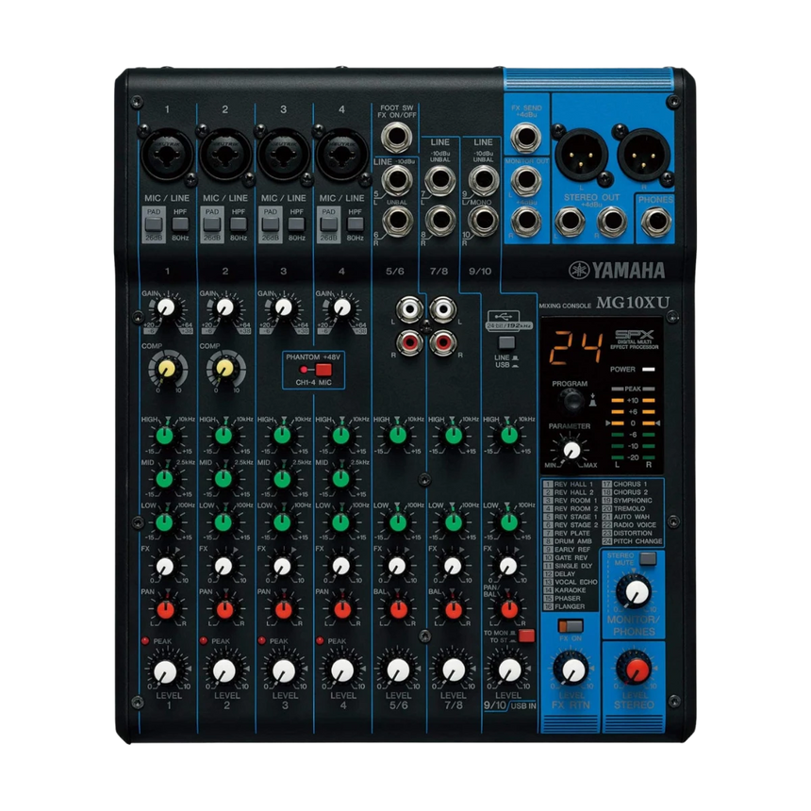Viewport: 811px width, 811px height.
Task: Click the channel 7/8 red RCA R jack
Action: pos(442,342)
